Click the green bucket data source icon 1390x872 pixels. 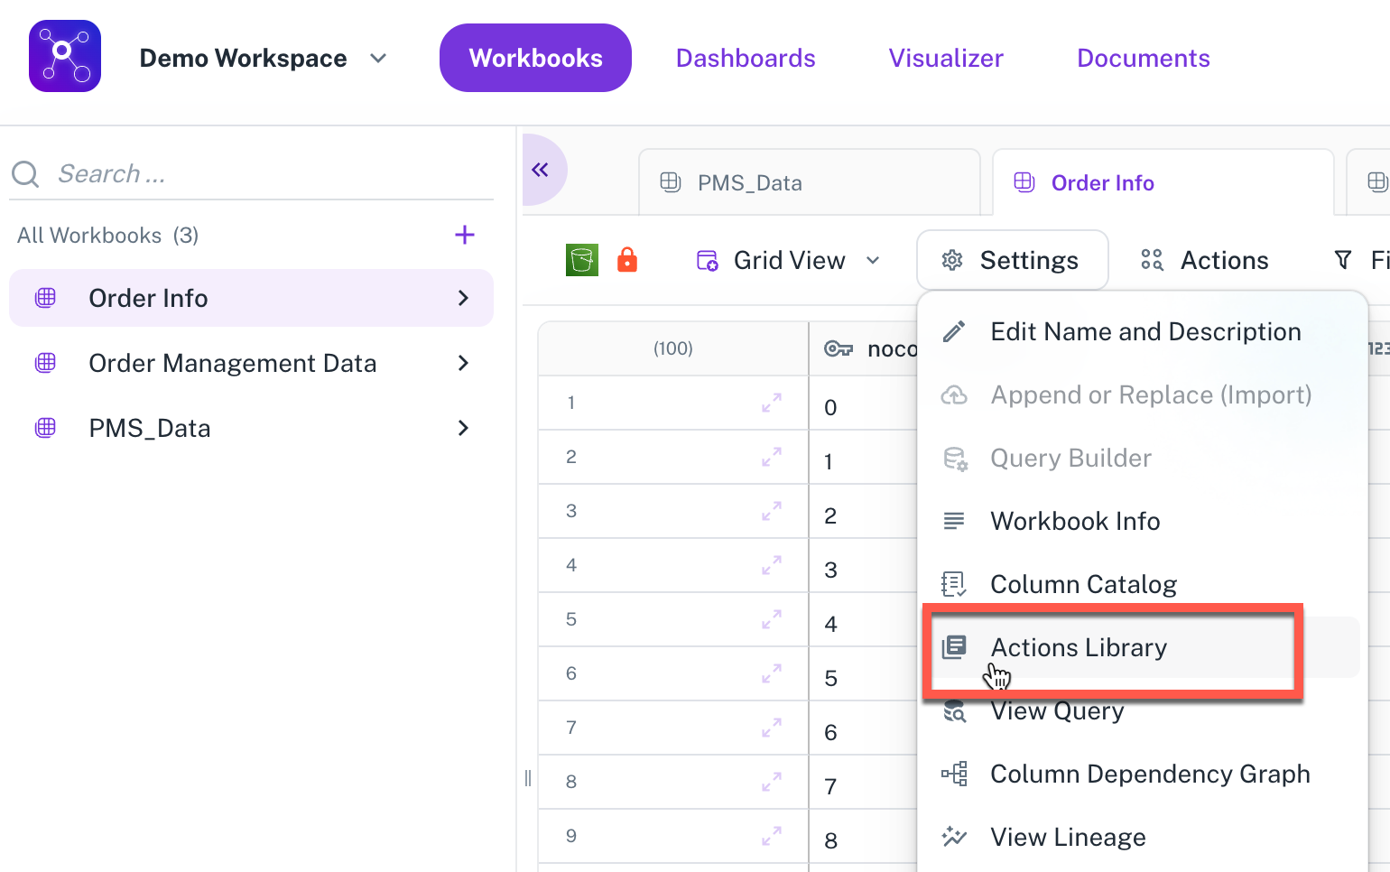(582, 260)
